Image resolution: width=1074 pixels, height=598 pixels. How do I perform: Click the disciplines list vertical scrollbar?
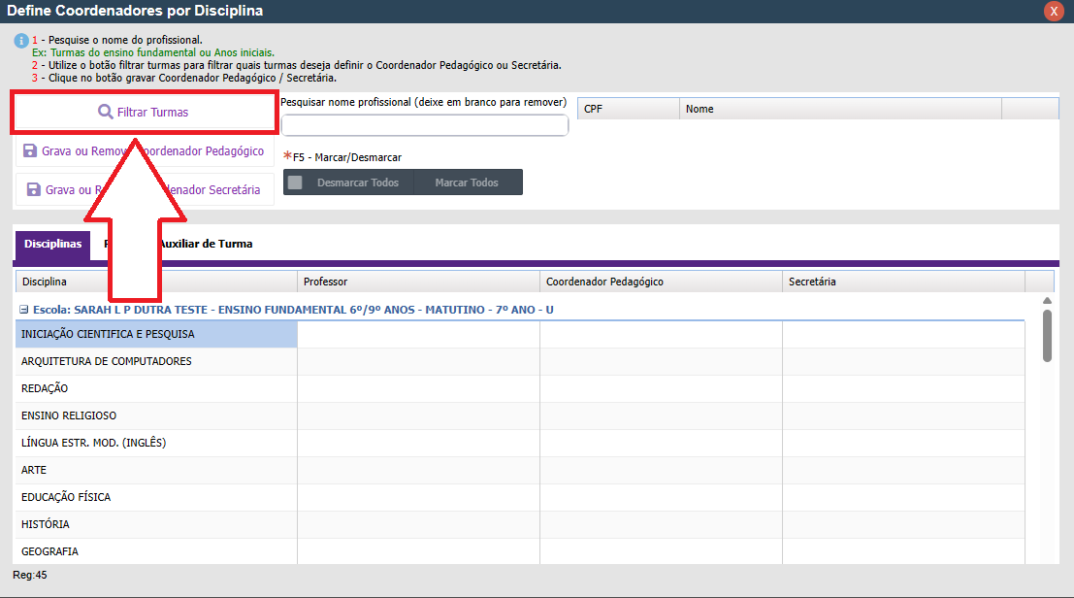[x=1047, y=335]
